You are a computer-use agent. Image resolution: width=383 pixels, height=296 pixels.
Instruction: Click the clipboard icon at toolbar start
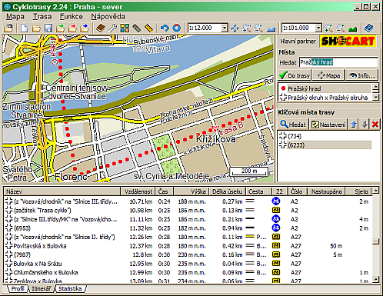[8, 28]
